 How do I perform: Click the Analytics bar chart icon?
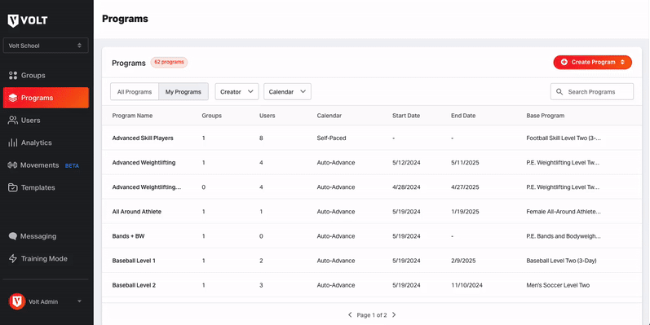13,143
